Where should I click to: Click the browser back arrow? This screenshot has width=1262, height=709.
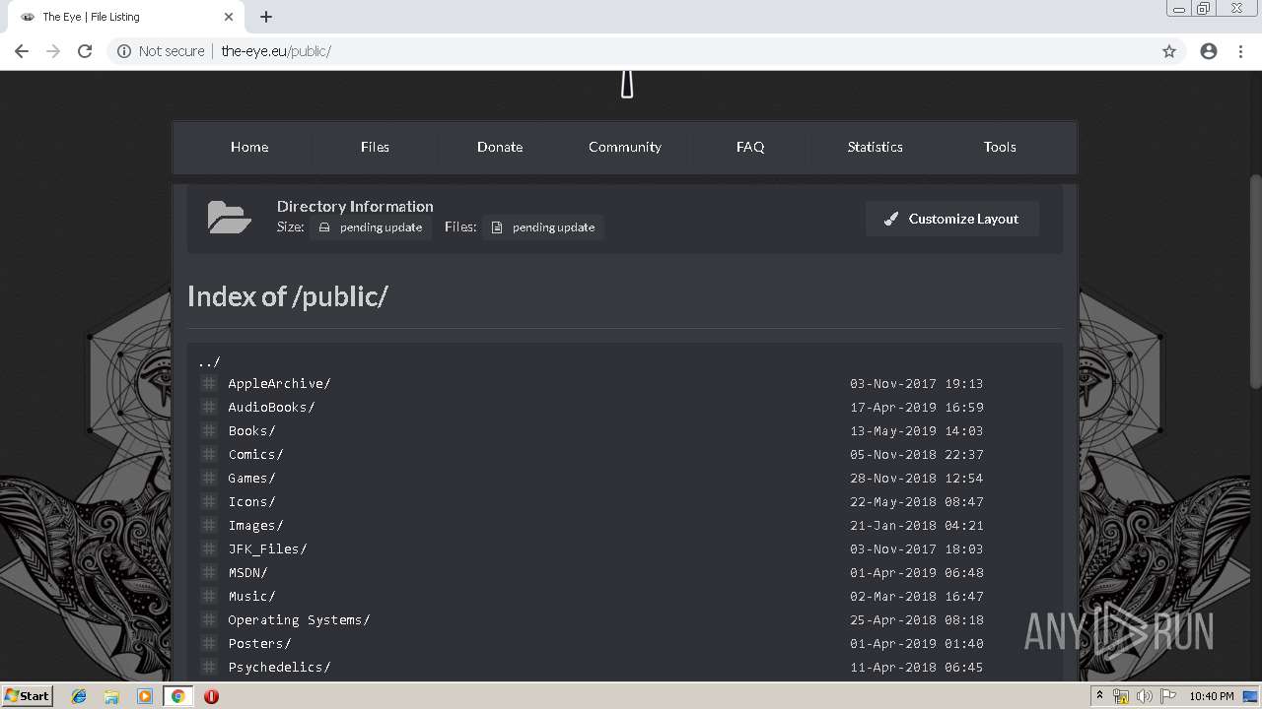(x=22, y=51)
